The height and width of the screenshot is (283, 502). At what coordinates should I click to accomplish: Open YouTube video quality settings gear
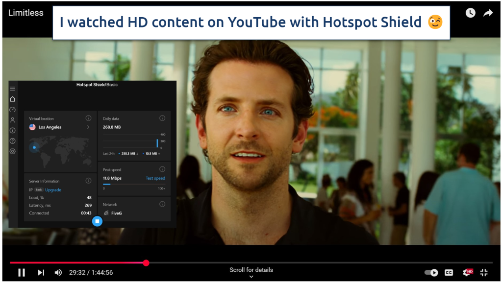coord(466,273)
